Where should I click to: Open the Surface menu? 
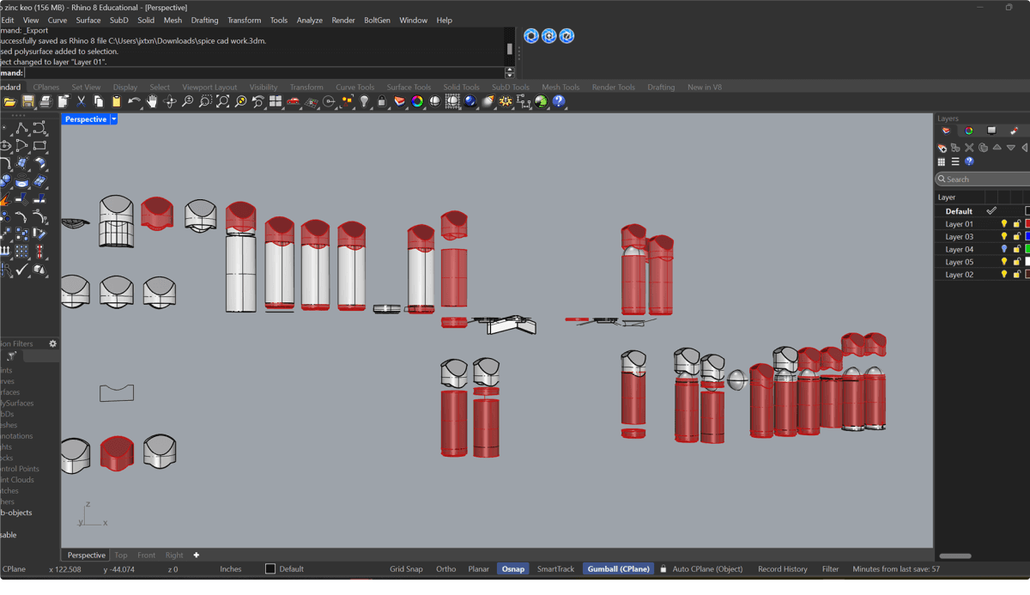pos(88,20)
